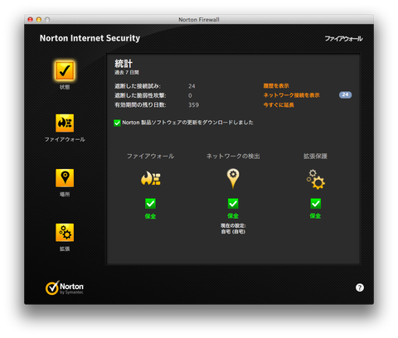Click the network detection pin icon in panel
Image resolution: width=398 pixels, height=338 pixels.
tap(233, 178)
